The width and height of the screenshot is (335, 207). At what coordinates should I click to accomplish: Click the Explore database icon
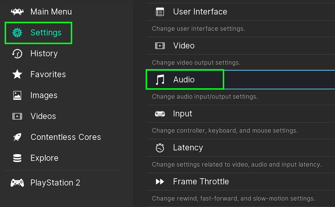pos(17,158)
